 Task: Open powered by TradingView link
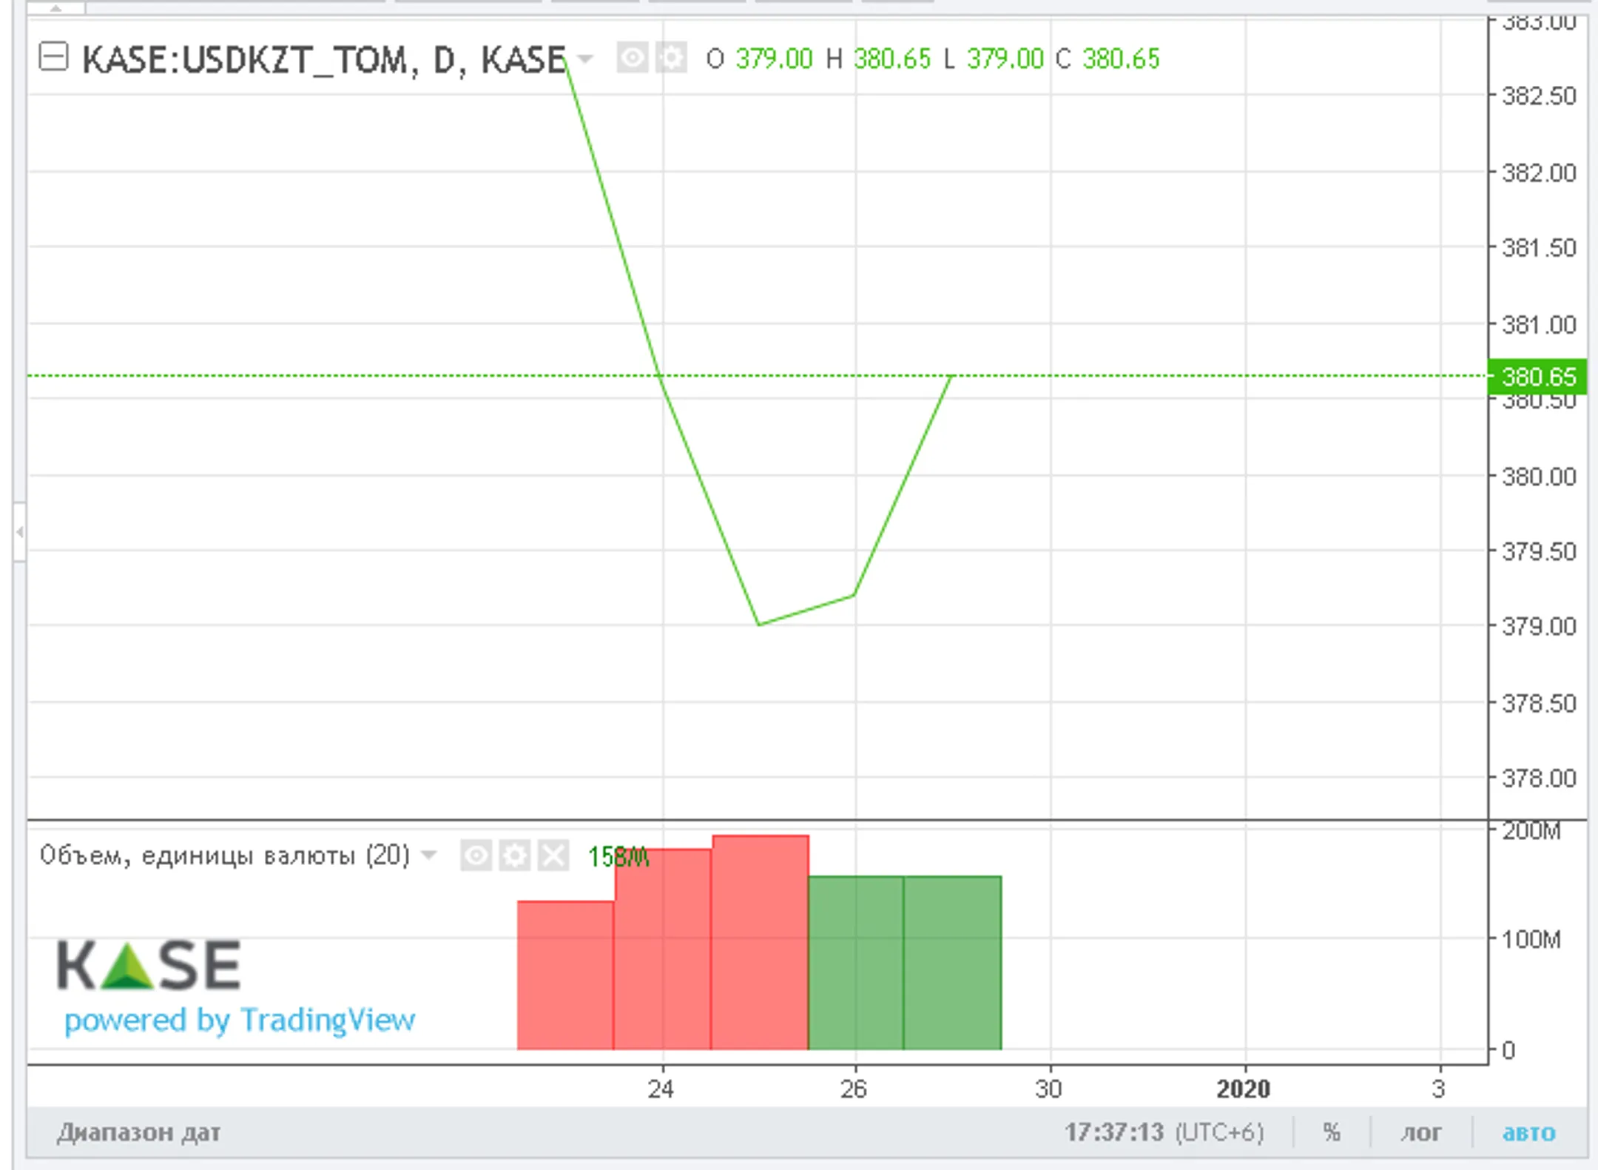[x=239, y=1021]
